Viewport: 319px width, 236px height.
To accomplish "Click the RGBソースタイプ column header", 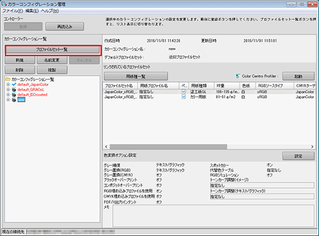I will pyautogui.click(x=275, y=86).
